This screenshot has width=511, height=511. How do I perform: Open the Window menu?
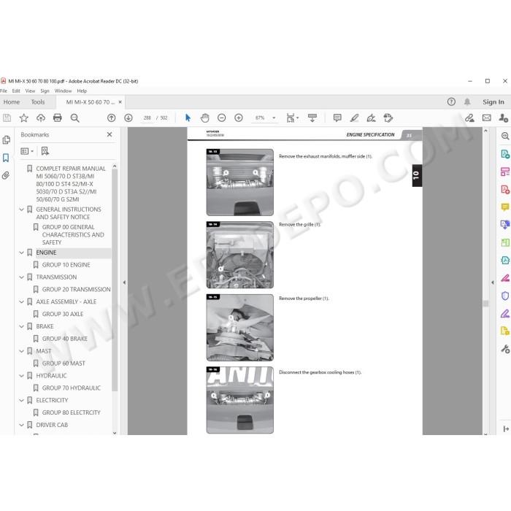tap(63, 91)
